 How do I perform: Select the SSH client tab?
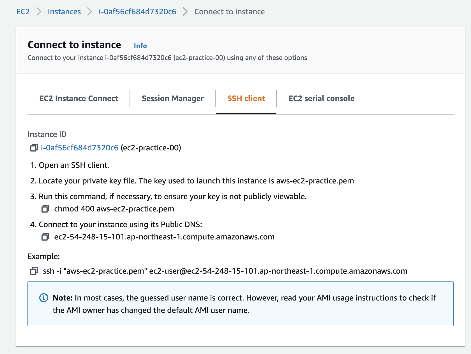(246, 99)
